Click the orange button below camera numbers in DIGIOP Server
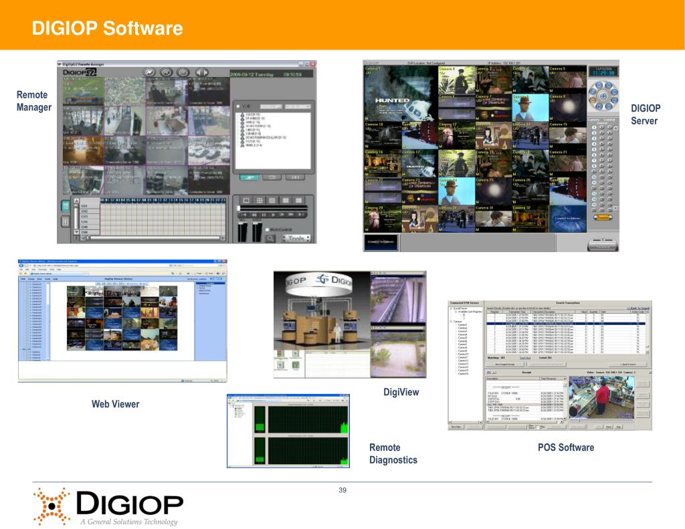 [x=603, y=217]
